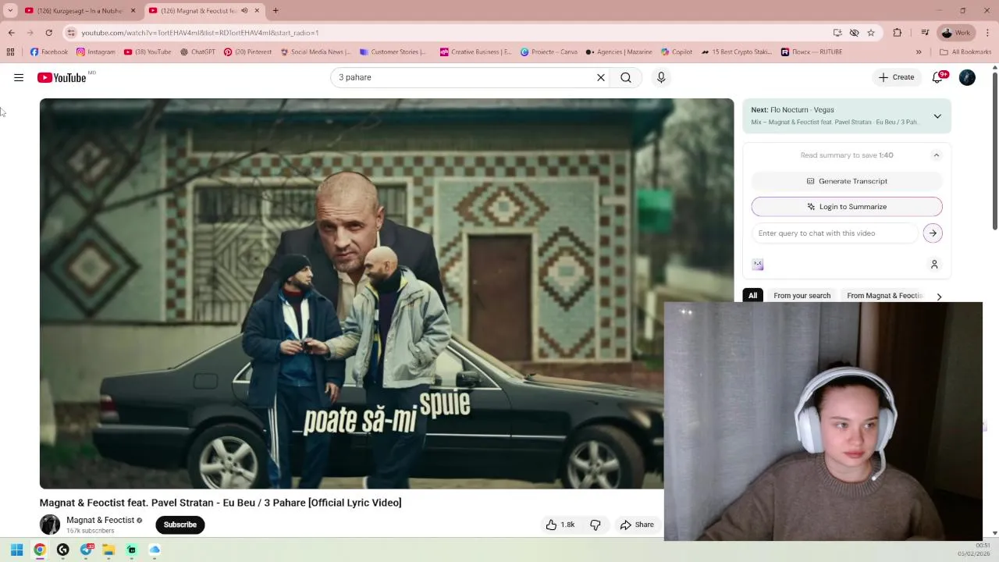Open the install app icon in address bar
This screenshot has height=562, width=999.
(x=837, y=33)
